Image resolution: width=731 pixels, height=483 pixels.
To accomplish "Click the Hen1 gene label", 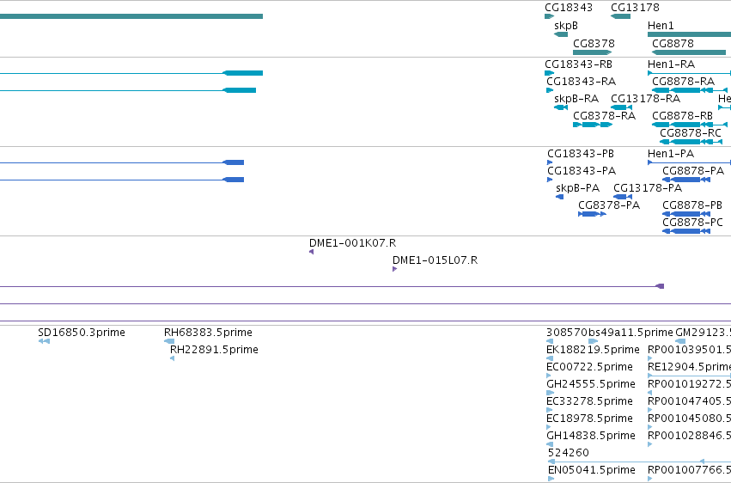I will 661,26.
